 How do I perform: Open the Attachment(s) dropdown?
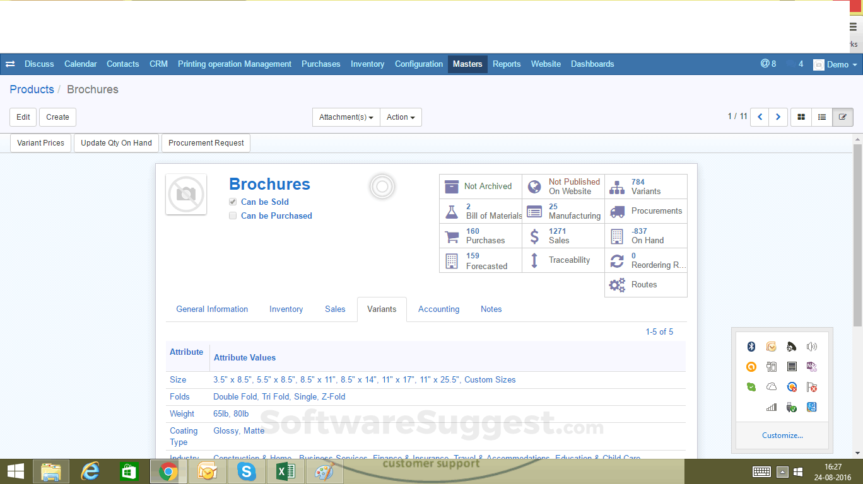tap(346, 117)
